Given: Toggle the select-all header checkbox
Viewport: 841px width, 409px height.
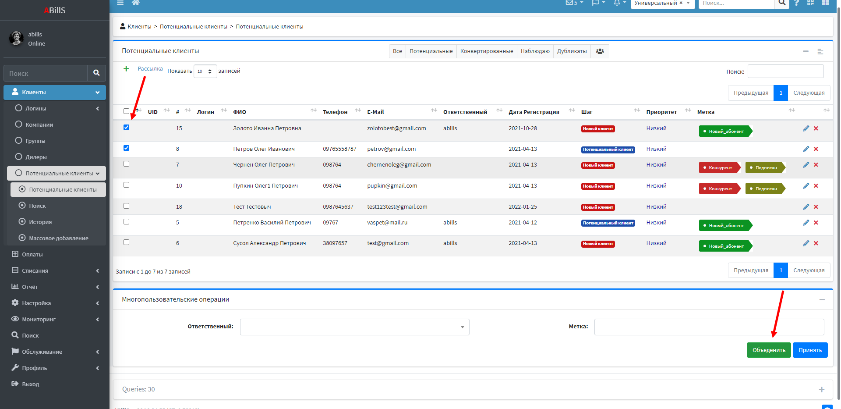Looking at the screenshot, I should pos(127,111).
